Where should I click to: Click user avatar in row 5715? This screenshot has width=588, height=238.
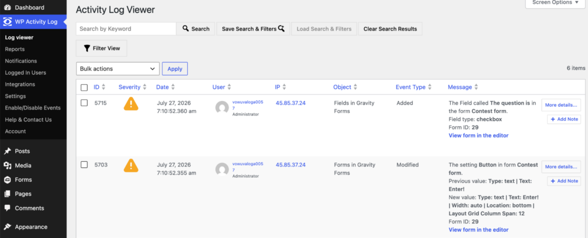222,108
